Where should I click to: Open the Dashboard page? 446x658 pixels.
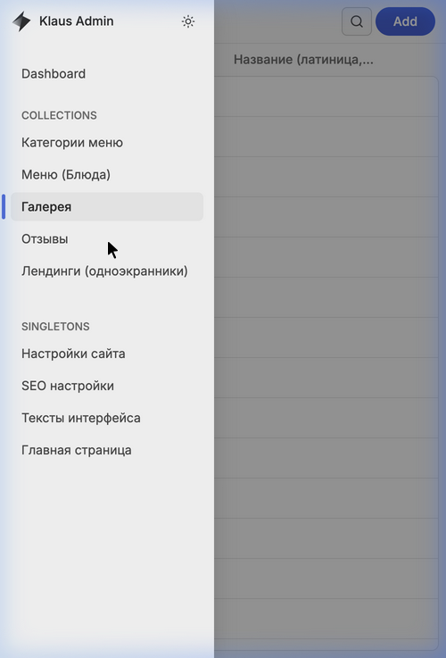pyautogui.click(x=54, y=74)
